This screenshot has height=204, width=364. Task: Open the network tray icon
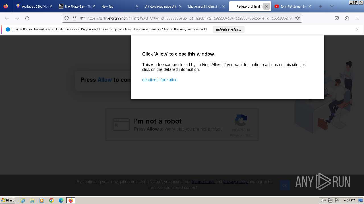point(330,200)
